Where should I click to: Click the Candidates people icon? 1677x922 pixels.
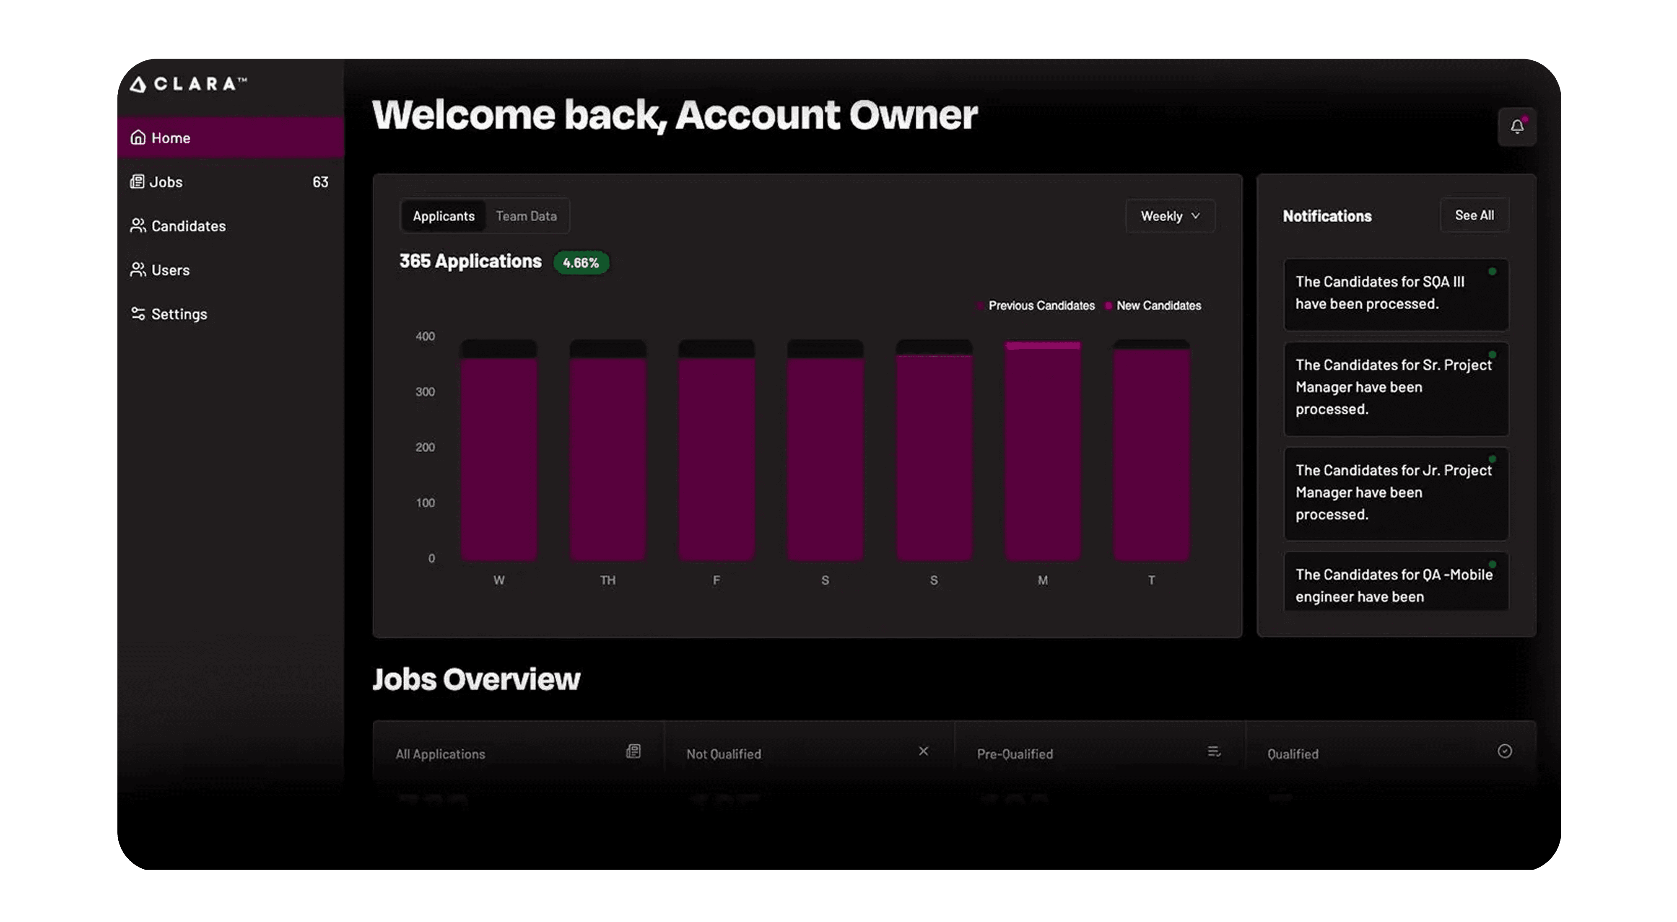click(138, 225)
